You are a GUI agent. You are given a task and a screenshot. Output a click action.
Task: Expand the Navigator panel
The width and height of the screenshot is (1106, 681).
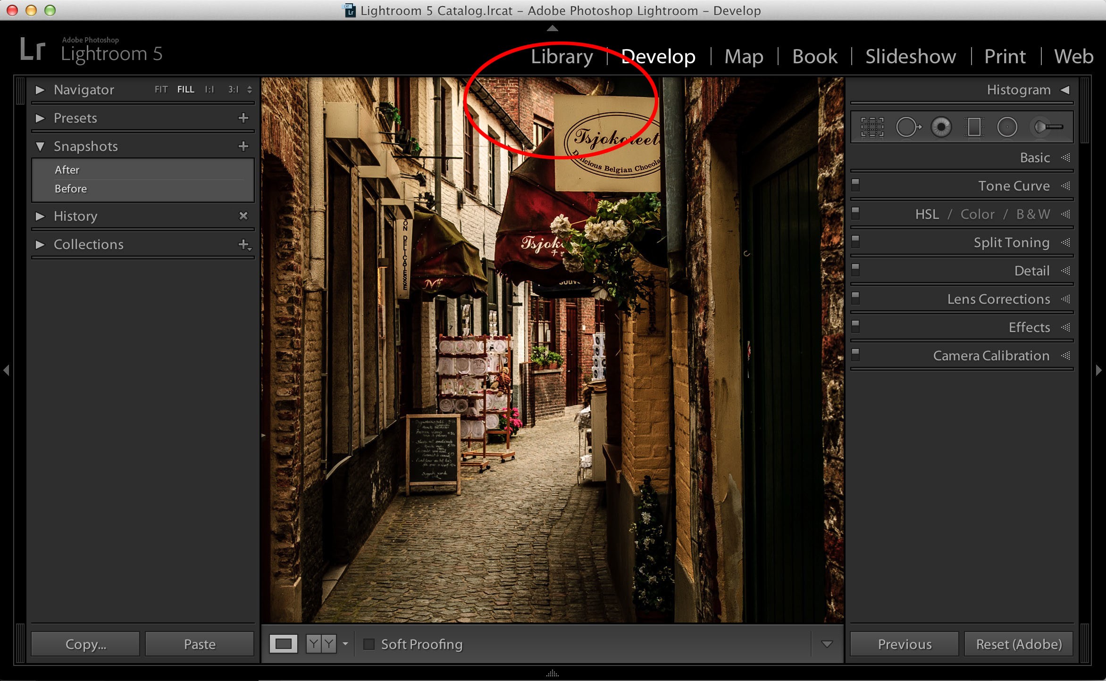click(40, 90)
